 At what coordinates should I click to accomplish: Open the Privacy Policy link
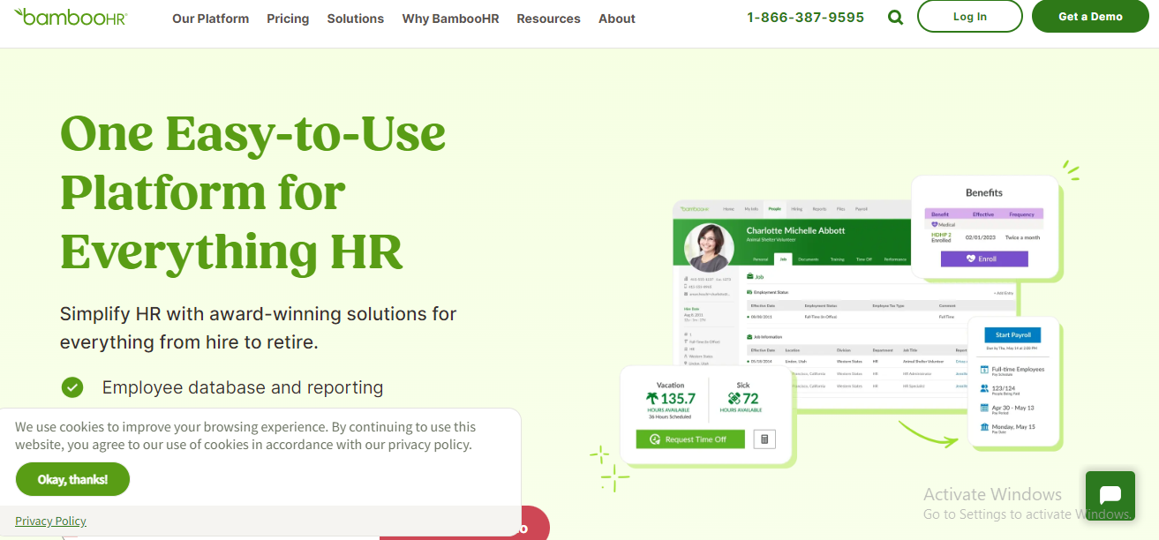(x=51, y=521)
